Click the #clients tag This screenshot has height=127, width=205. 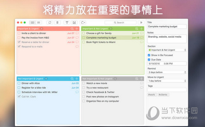click(163, 95)
